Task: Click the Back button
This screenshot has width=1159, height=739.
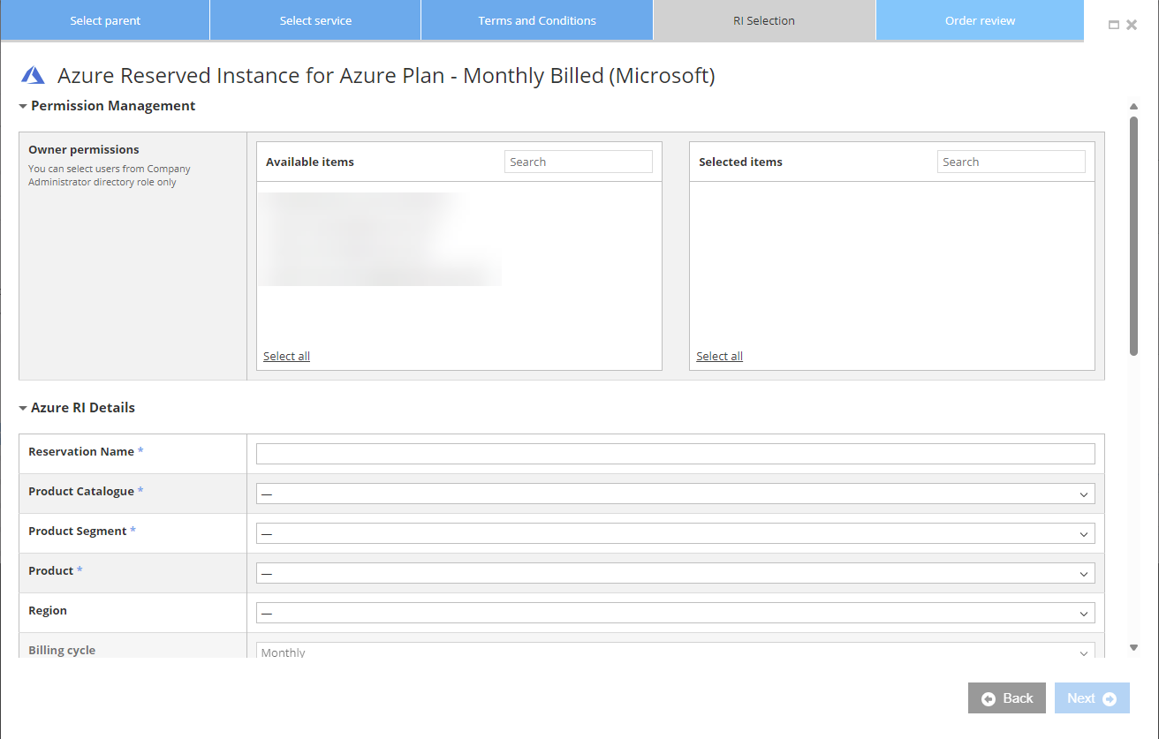Action: (1007, 698)
